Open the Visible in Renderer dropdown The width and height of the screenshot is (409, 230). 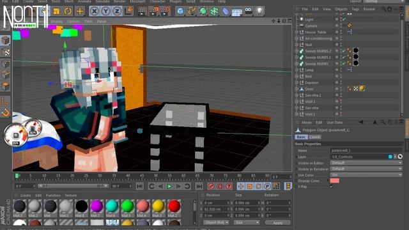366,169
